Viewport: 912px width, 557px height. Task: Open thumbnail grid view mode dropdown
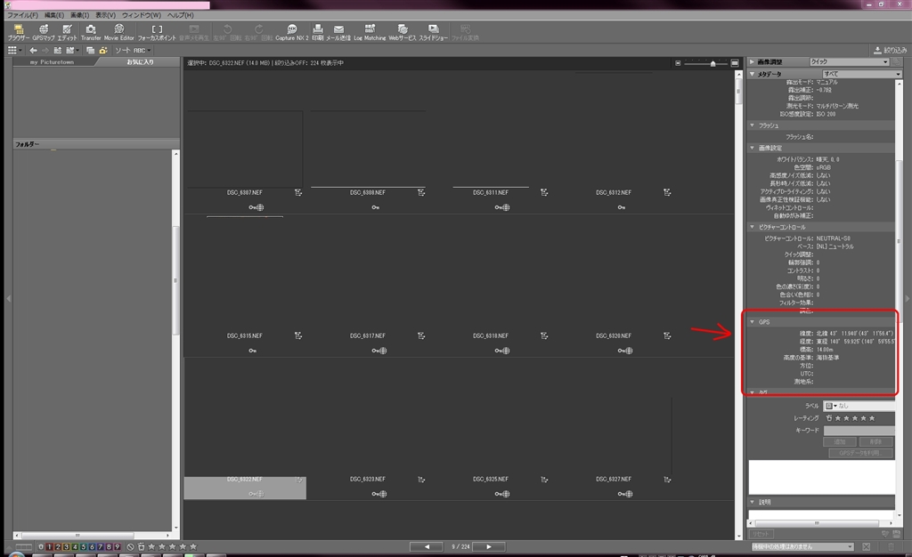point(14,51)
